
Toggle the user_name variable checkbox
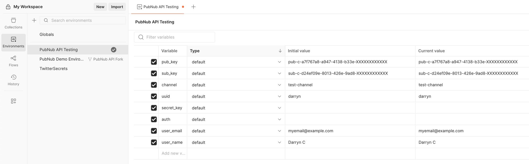(154, 142)
